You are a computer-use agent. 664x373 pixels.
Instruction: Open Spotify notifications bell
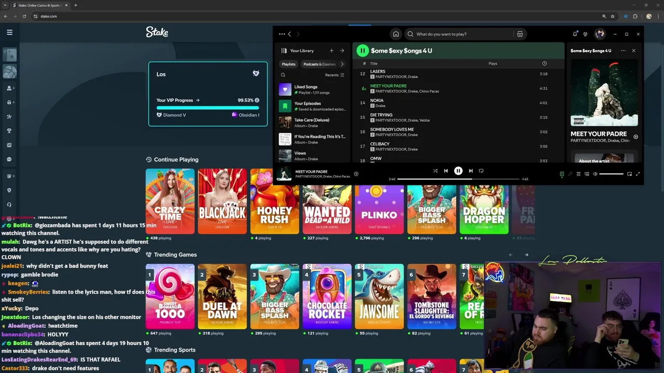pyautogui.click(x=575, y=34)
